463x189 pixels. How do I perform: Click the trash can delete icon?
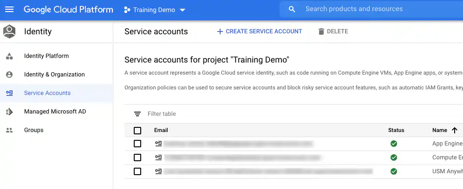coord(321,31)
